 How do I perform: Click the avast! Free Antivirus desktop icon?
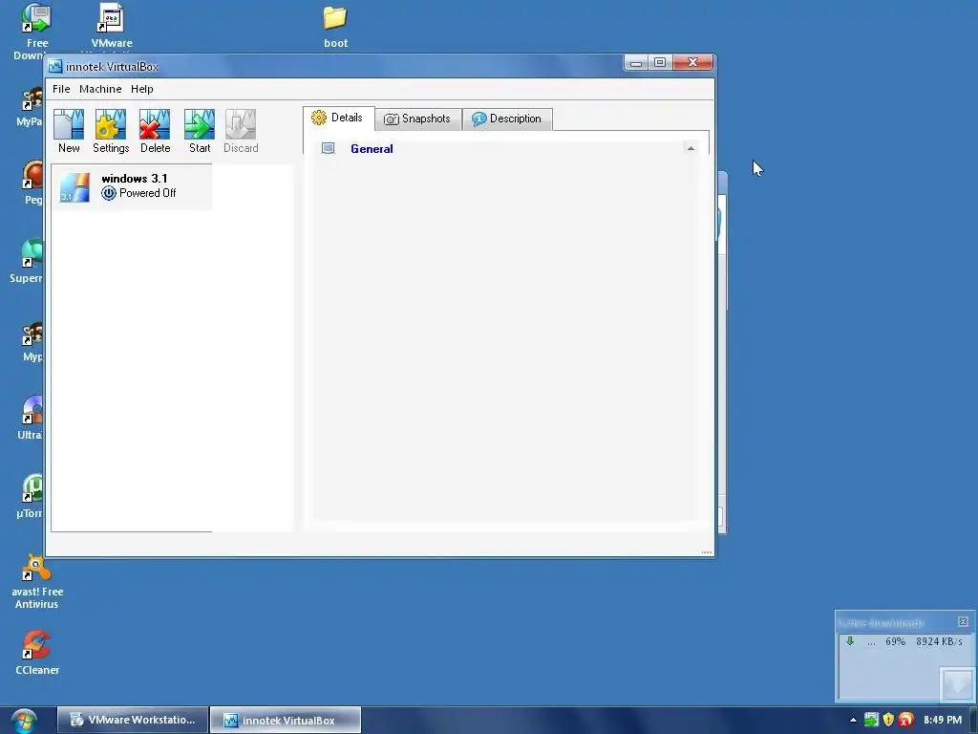coord(36,568)
